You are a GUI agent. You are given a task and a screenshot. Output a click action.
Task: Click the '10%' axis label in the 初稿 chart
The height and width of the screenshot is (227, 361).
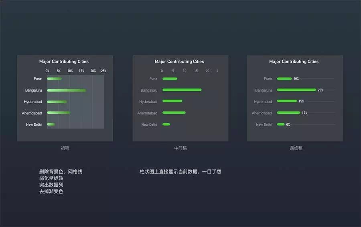tap(70, 71)
